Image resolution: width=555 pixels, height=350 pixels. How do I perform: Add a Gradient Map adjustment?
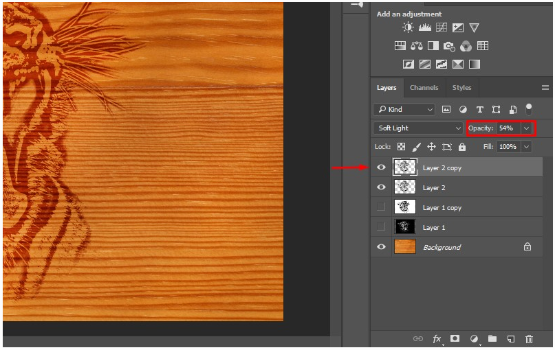[x=475, y=64]
